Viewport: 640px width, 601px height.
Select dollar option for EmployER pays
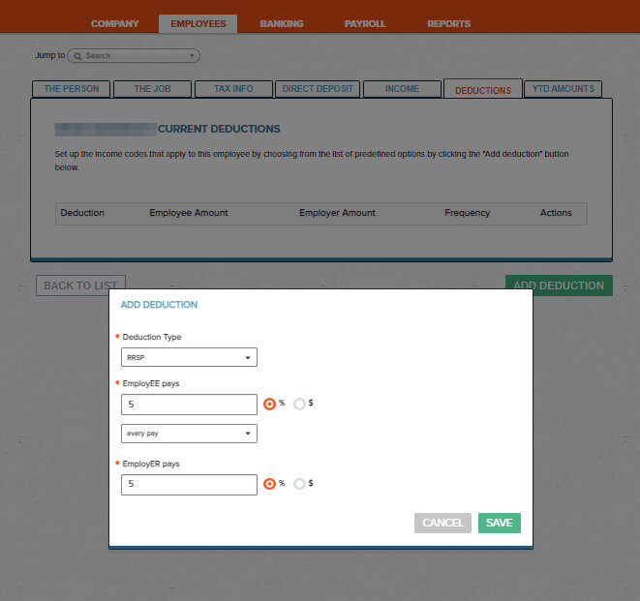(299, 484)
